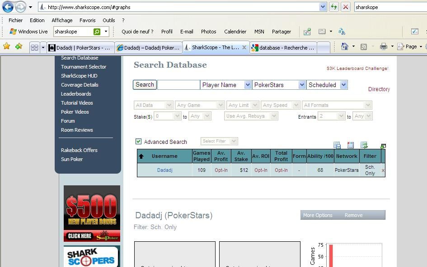Open the Scheduled dropdown
427x267 pixels.
click(344, 85)
